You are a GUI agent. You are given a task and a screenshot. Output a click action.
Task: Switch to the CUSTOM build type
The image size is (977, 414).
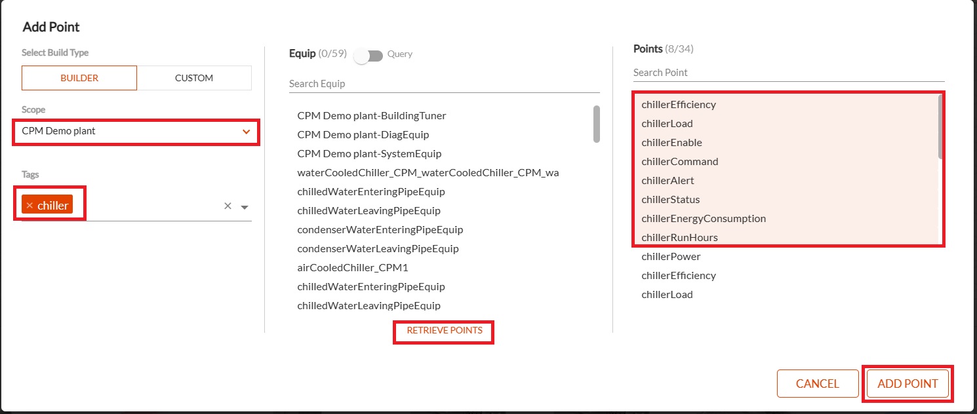point(194,78)
